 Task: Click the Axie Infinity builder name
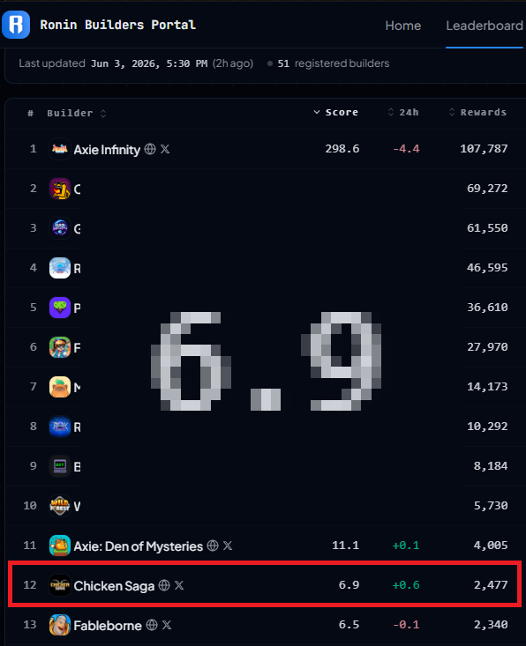[107, 150]
